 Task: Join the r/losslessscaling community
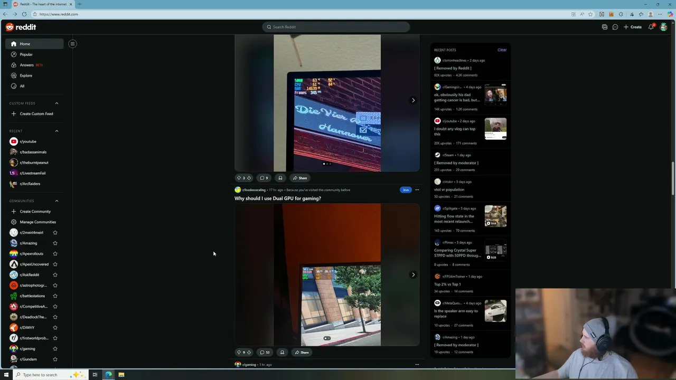[406, 190]
